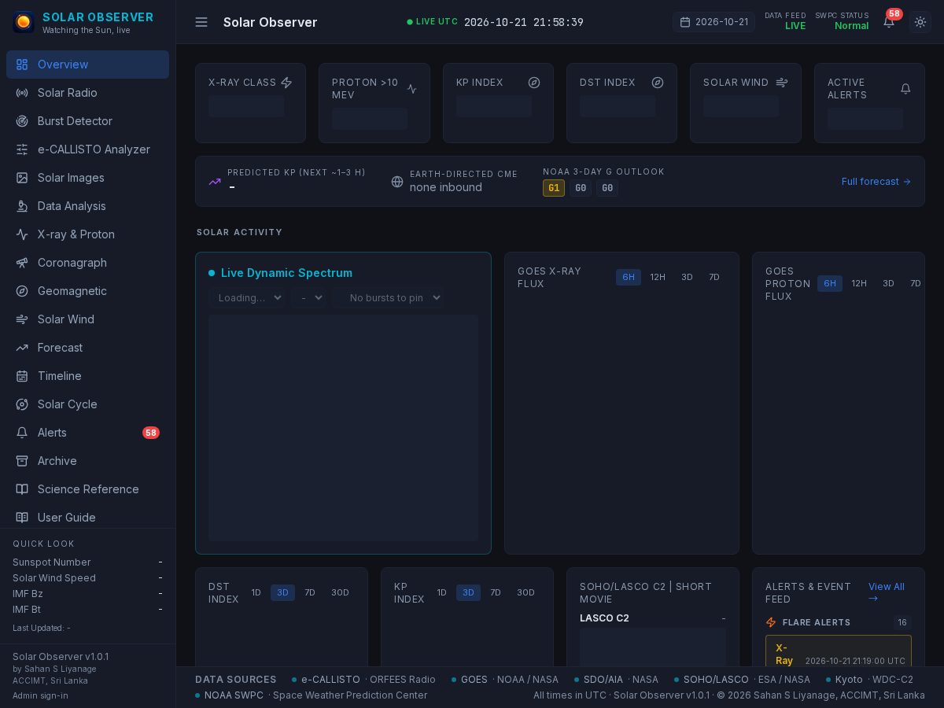The height and width of the screenshot is (708, 944).
Task: Click the Overview grid icon in sidebar
Action: click(22, 65)
